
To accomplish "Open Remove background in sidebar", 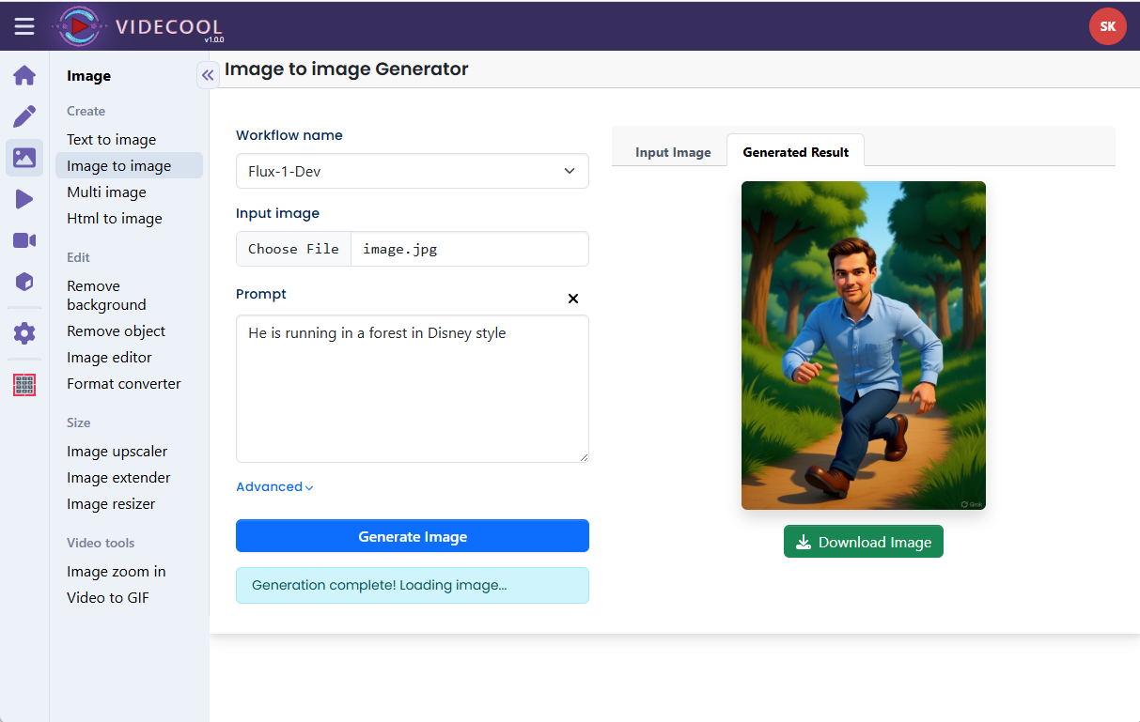I will [x=106, y=295].
